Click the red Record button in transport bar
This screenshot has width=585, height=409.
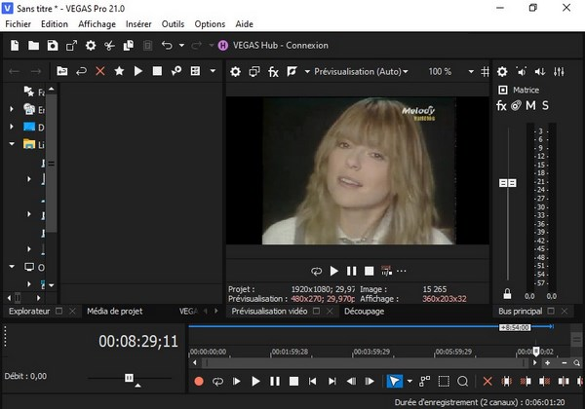click(x=199, y=381)
